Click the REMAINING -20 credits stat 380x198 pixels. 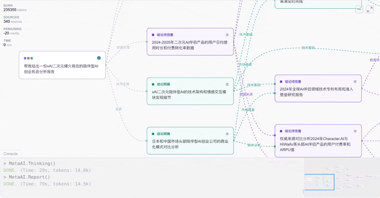(13, 31)
